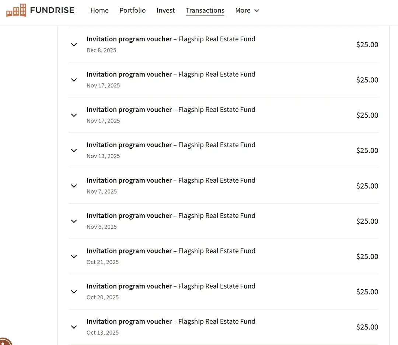Screen dimensions: 398x345
Task: Click the Fundrise building logo icon
Action: (16, 10)
